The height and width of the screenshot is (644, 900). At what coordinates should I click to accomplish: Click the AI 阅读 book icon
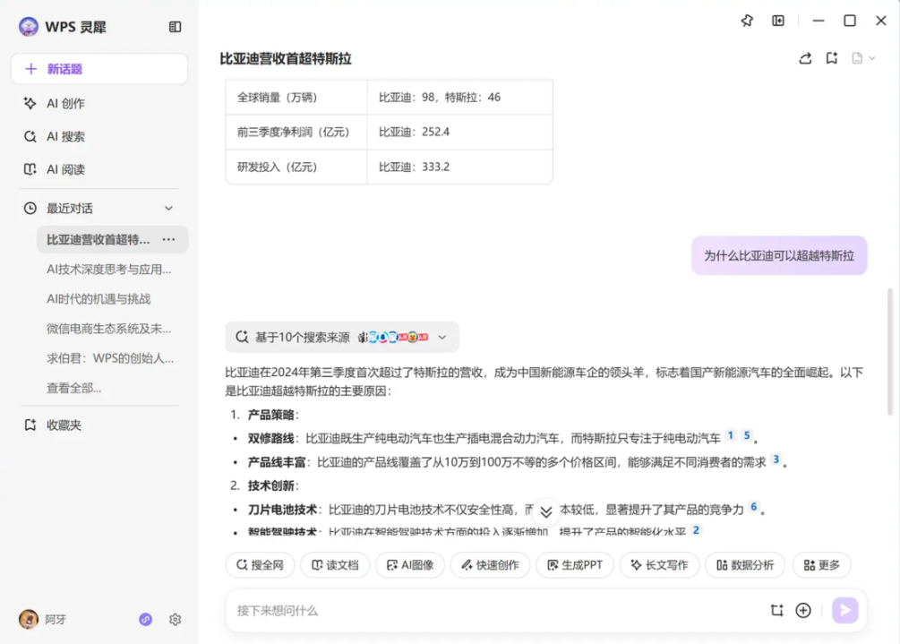point(30,169)
